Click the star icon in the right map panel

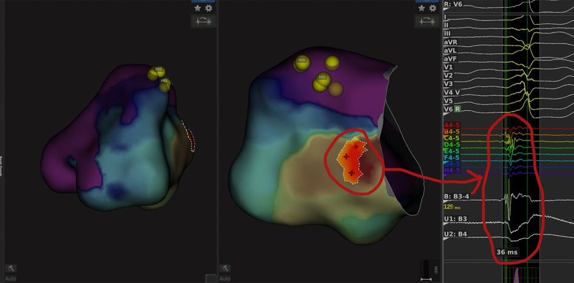(422, 8)
